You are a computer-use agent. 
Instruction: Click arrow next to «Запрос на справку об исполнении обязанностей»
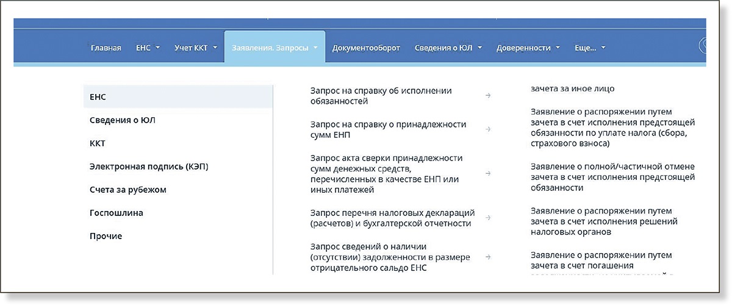(488, 96)
